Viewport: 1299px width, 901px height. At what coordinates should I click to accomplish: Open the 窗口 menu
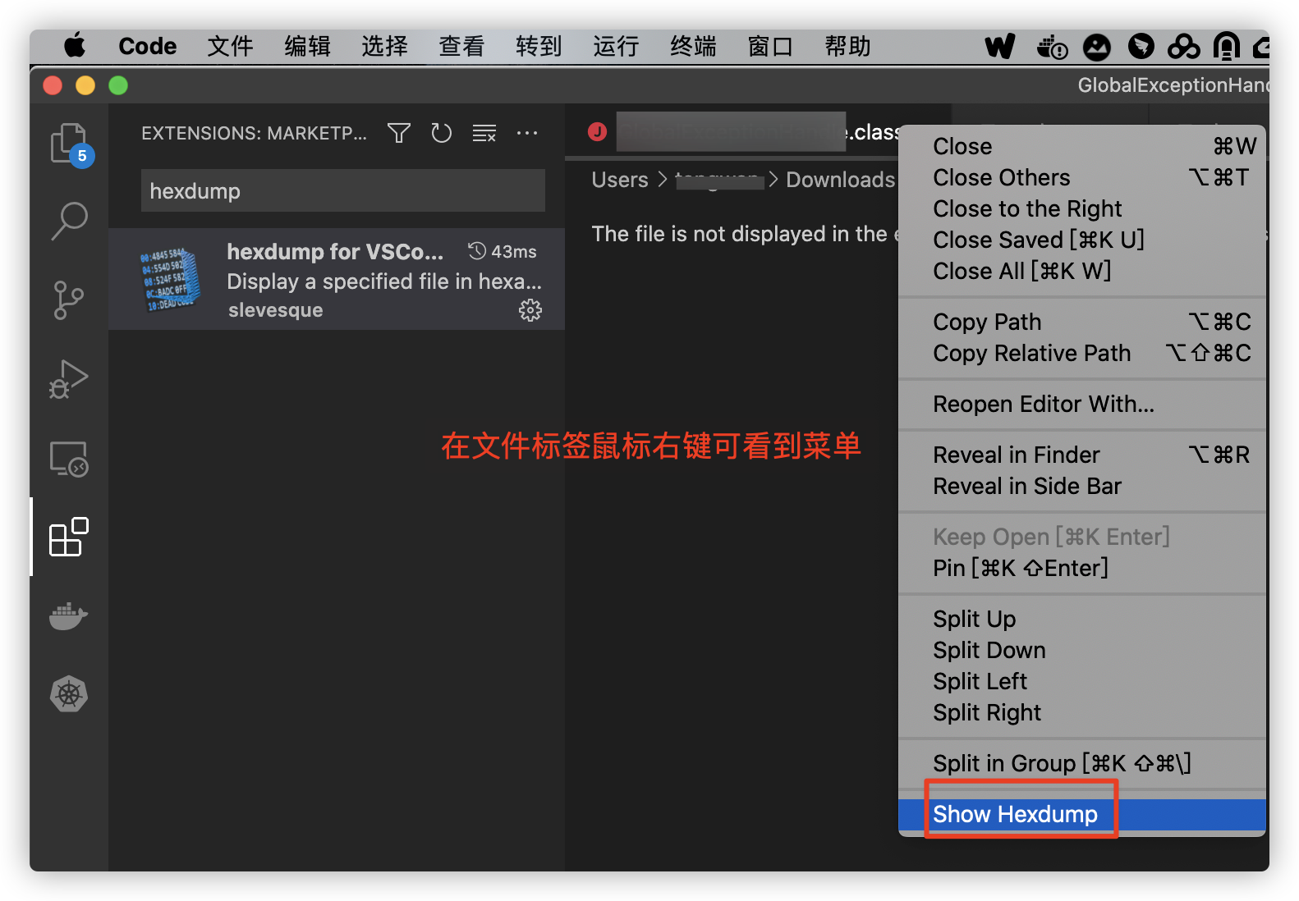pyautogui.click(x=770, y=46)
